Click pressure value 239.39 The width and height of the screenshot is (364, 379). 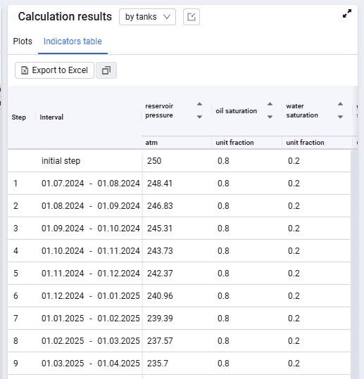(x=160, y=318)
